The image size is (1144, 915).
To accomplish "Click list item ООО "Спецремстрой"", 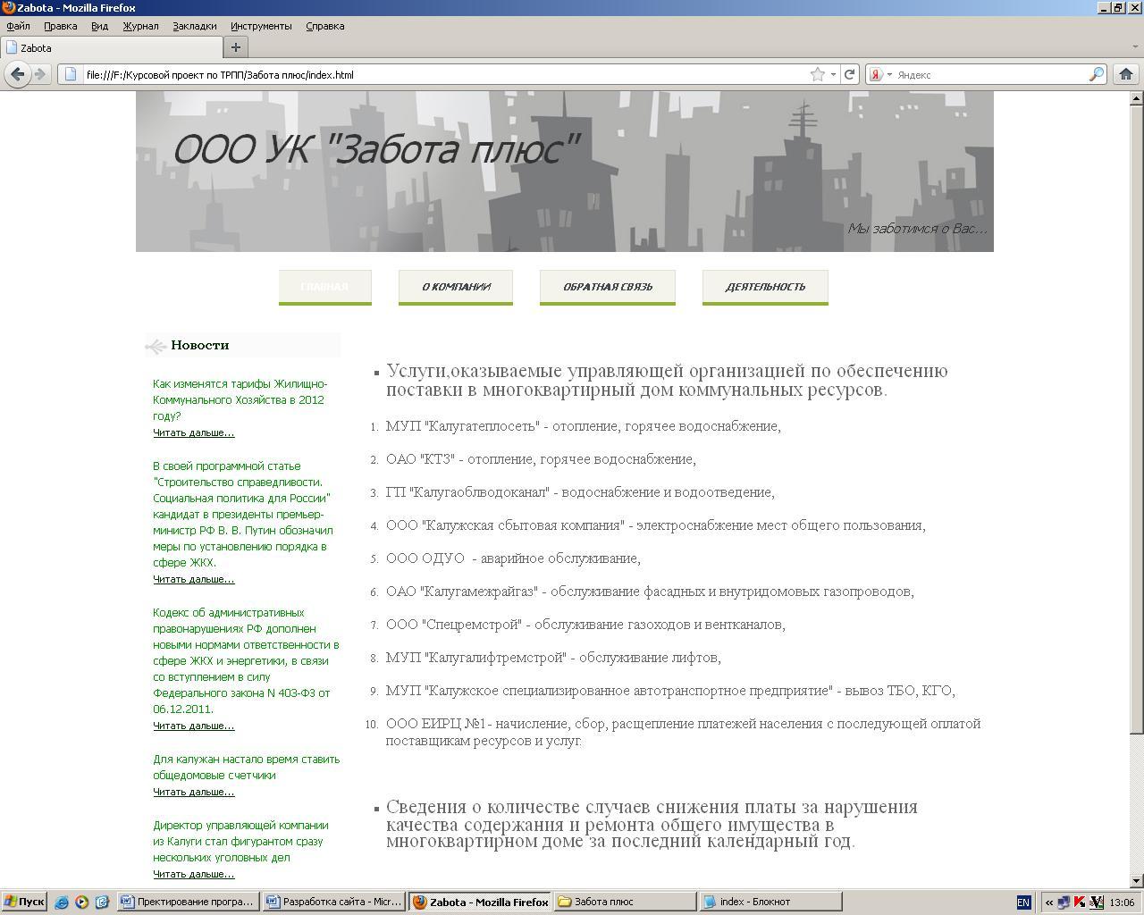I will point(585,625).
